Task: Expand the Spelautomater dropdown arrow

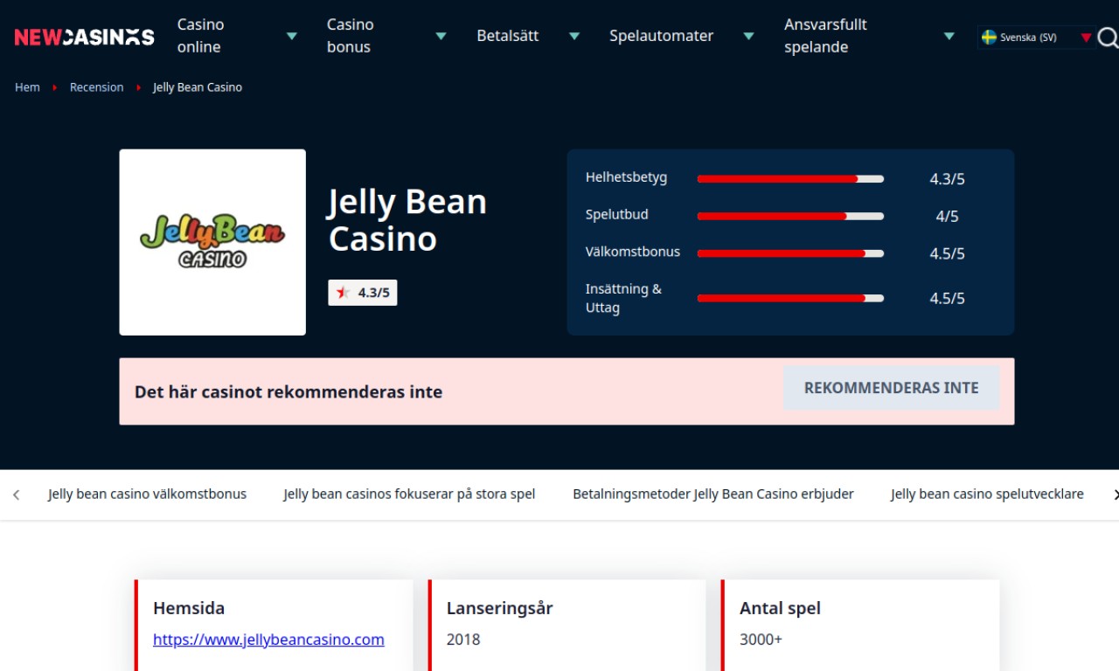Action: (748, 37)
